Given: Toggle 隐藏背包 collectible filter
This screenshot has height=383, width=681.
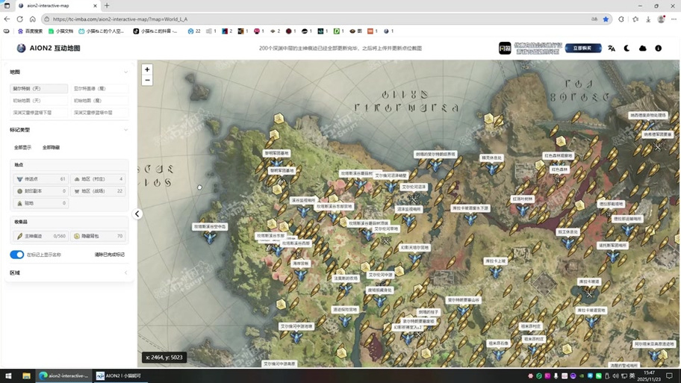Looking at the screenshot, I should coord(98,236).
